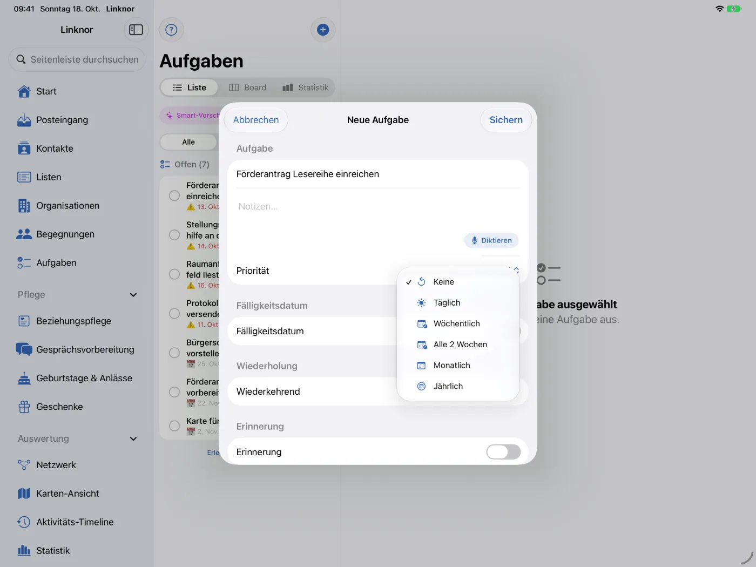756x567 pixels.
Task: Open Gesprächsvorbereitung in the sidebar
Action: (77, 349)
